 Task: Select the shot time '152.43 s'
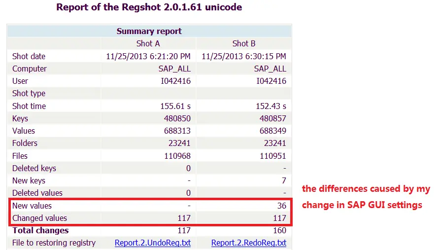271,106
